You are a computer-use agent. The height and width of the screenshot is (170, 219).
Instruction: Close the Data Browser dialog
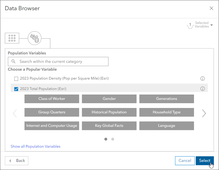211,8
